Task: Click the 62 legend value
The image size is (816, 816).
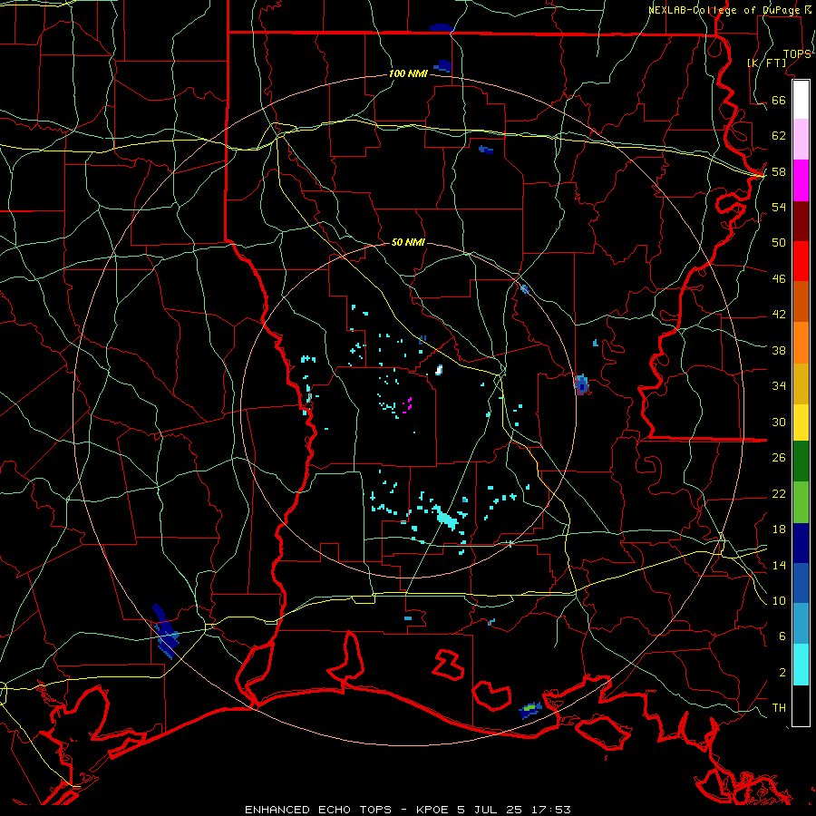Action: coord(779,135)
